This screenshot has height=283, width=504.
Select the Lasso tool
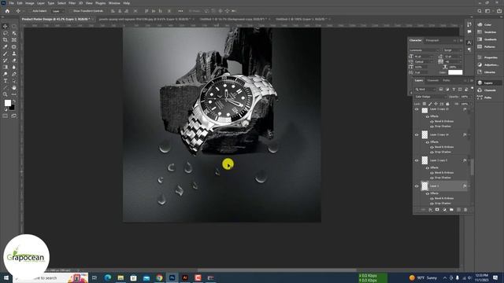pos(6,33)
